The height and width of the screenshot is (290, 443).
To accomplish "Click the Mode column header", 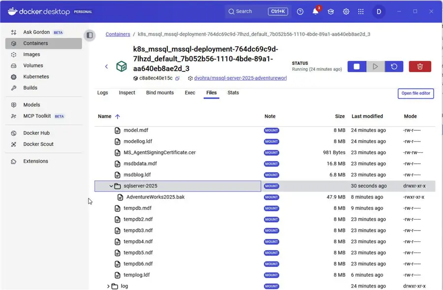I will 410,116.
